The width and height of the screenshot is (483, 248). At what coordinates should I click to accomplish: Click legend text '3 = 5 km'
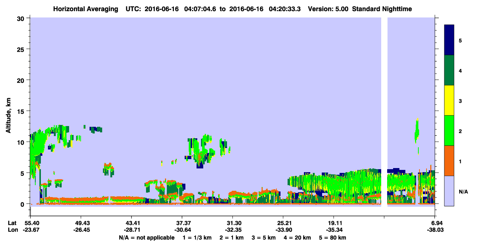[x=264, y=238]
